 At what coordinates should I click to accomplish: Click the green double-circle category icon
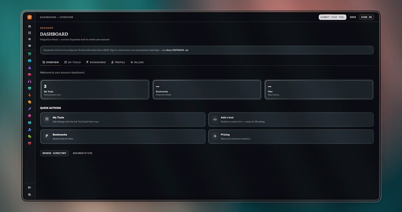pos(30,136)
